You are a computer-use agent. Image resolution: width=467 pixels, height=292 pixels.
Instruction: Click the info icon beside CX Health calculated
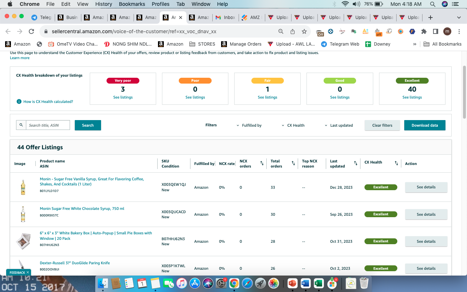[19, 101]
